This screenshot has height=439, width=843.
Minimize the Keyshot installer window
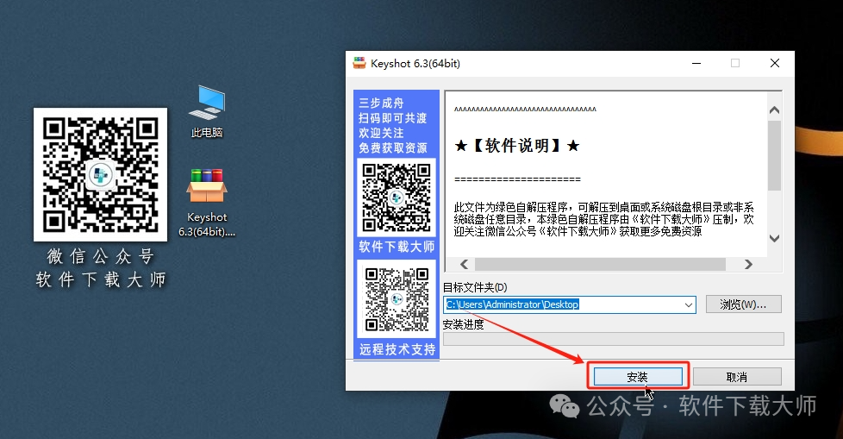click(x=696, y=63)
